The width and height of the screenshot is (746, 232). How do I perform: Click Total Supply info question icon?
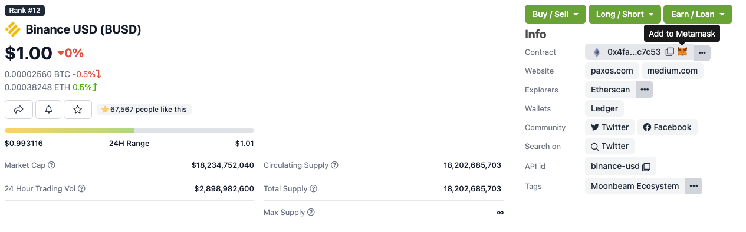314,189
